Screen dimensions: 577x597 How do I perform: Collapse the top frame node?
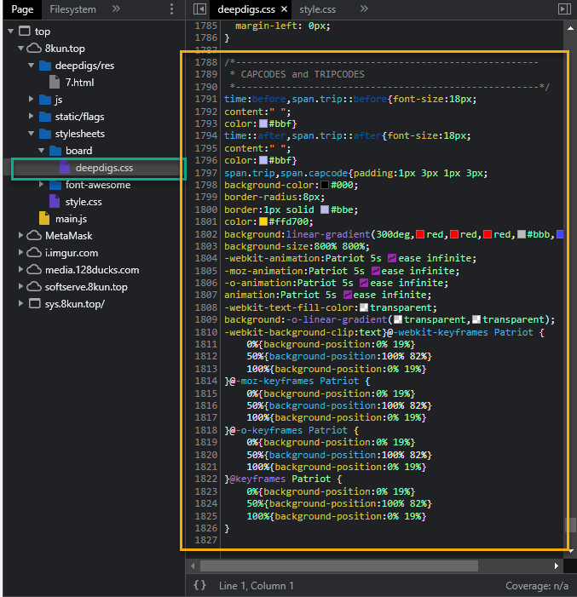(11, 32)
